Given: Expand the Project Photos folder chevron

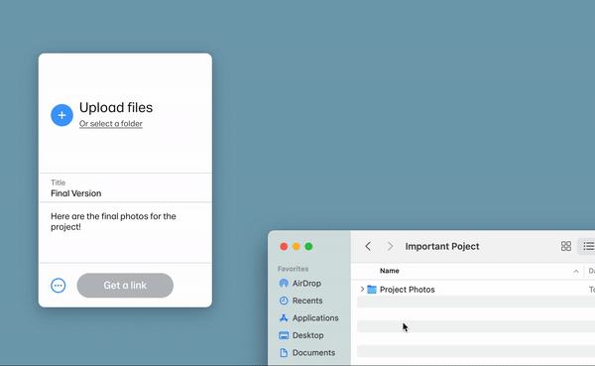Looking at the screenshot, I should 362,290.
